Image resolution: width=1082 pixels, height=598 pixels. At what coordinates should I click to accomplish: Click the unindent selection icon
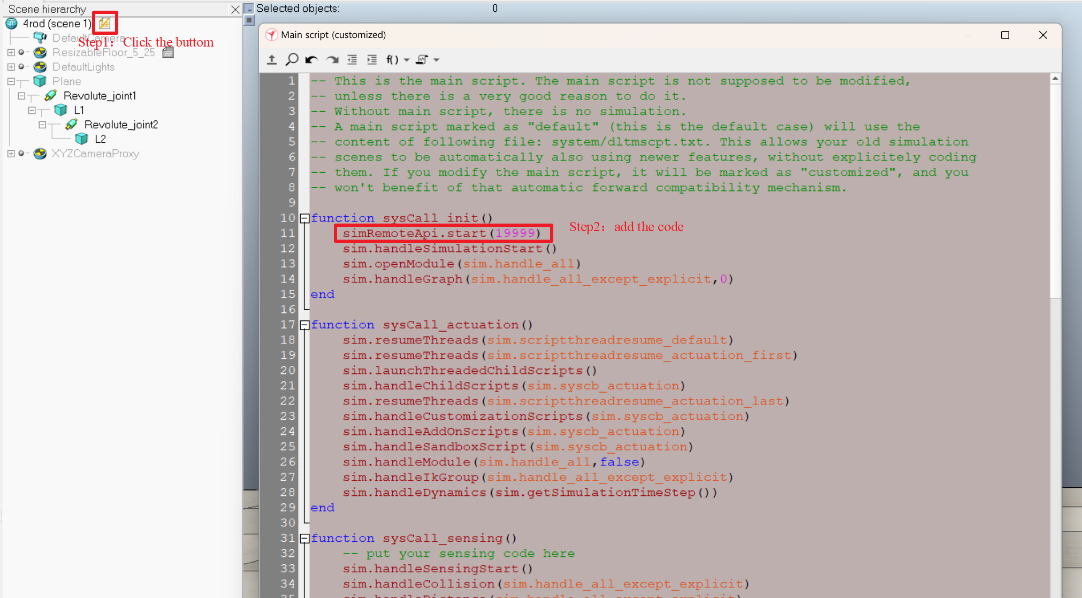click(352, 59)
